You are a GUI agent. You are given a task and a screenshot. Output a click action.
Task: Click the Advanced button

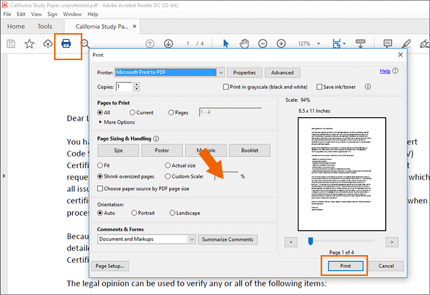pos(282,72)
